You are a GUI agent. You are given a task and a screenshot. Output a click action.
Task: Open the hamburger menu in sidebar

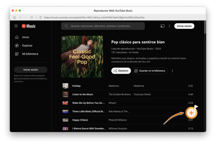tap(16, 26)
